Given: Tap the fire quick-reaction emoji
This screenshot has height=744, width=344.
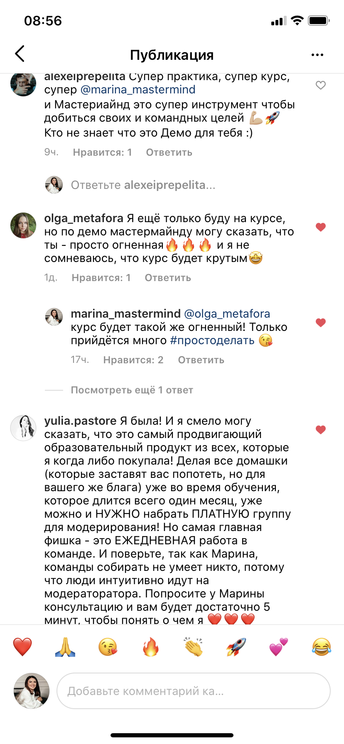Looking at the screenshot, I should (x=150, y=647).
